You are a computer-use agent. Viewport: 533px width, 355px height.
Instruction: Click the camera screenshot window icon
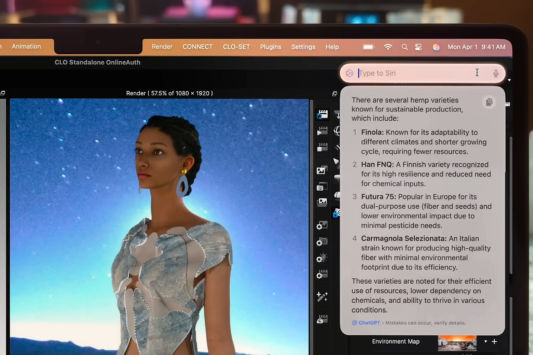[322, 186]
